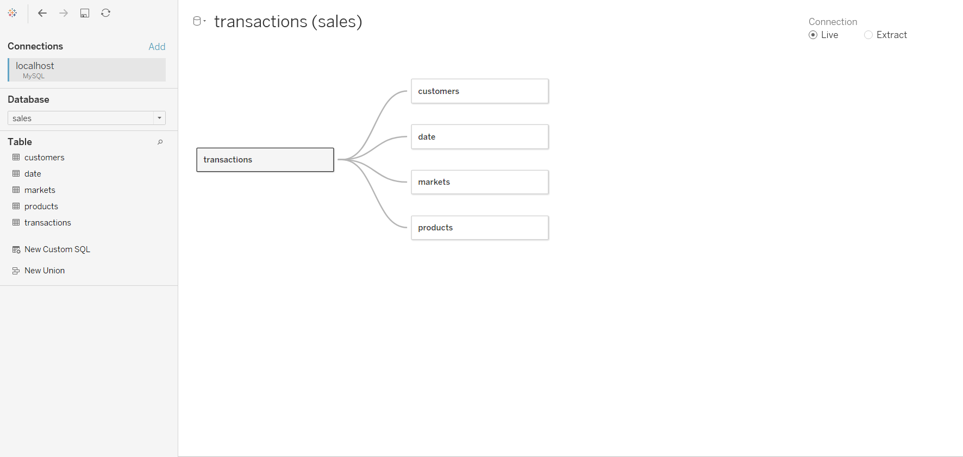
Task: Open the sales database dropdown
Action: 86,118
